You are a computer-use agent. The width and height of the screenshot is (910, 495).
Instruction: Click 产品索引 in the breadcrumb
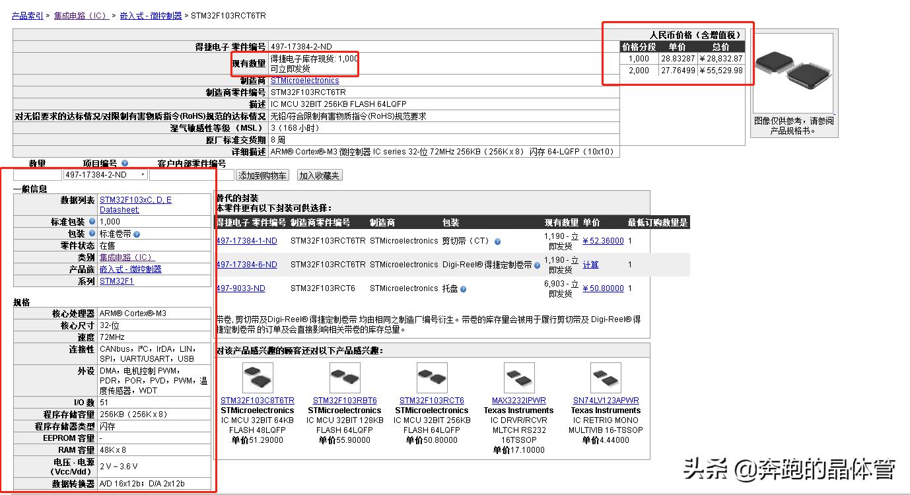26,15
